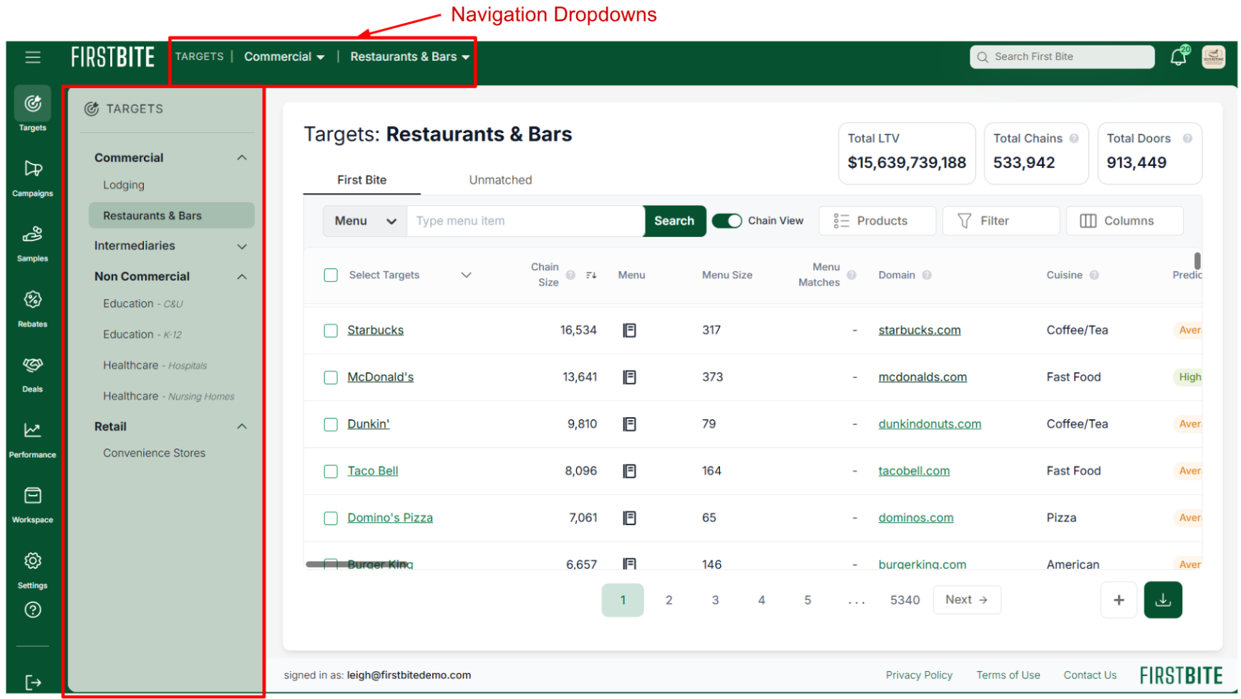Click the vertical table scrollbar
Image resolution: width=1241 pixels, height=699 pixels.
click(x=1198, y=260)
